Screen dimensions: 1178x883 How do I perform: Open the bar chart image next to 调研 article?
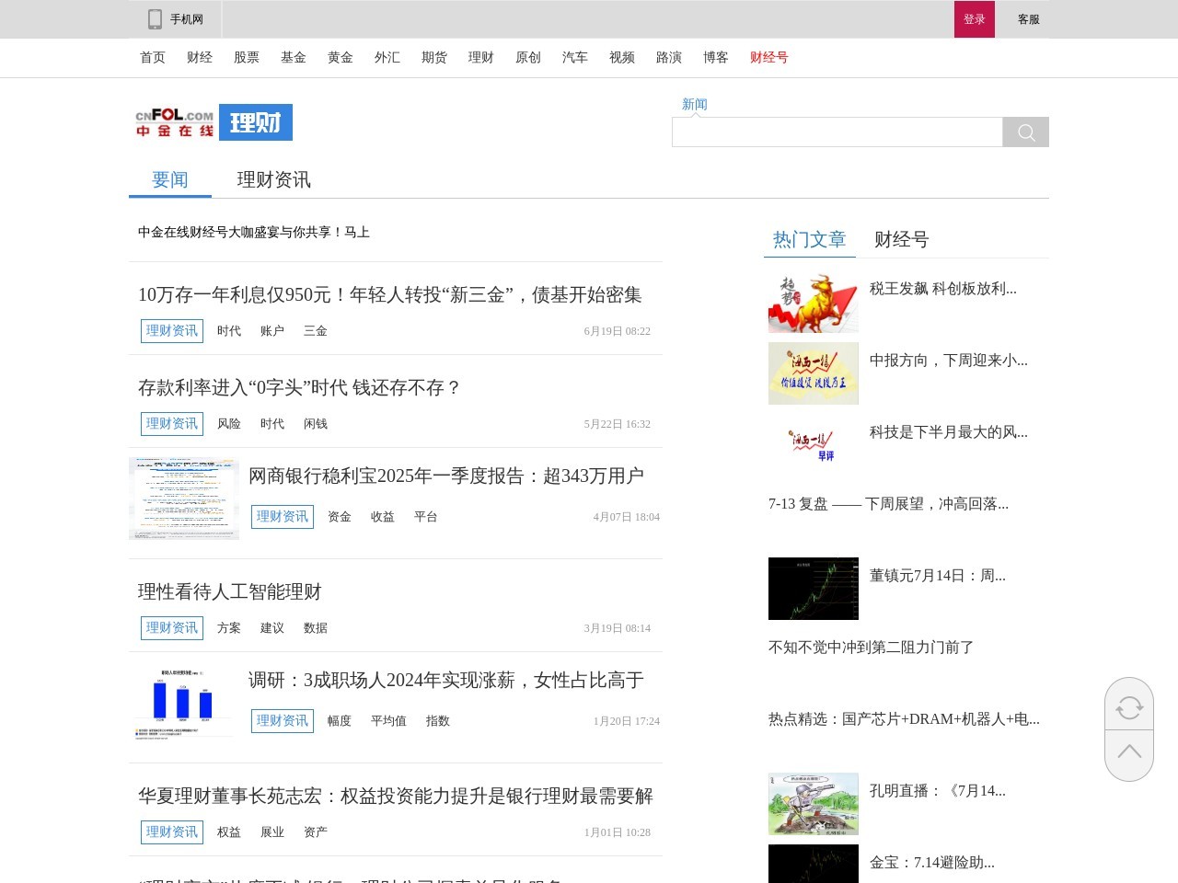pyautogui.click(x=183, y=703)
